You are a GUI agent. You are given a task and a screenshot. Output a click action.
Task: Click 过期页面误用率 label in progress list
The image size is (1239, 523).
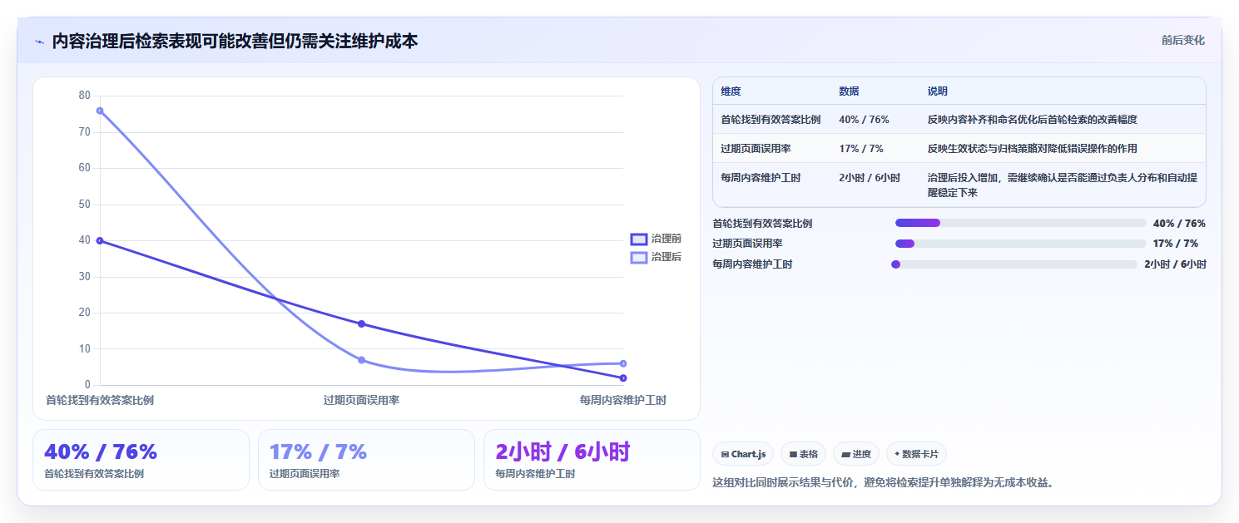[x=747, y=244]
